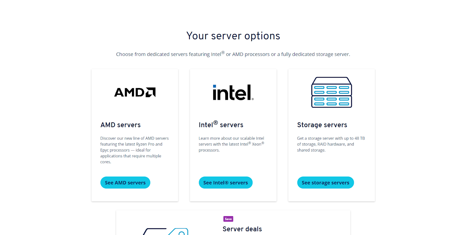Image resolution: width=466 pixels, height=235 pixels.
Task: Click the AMD description mentioning Ryzen Pro
Action: [135, 150]
